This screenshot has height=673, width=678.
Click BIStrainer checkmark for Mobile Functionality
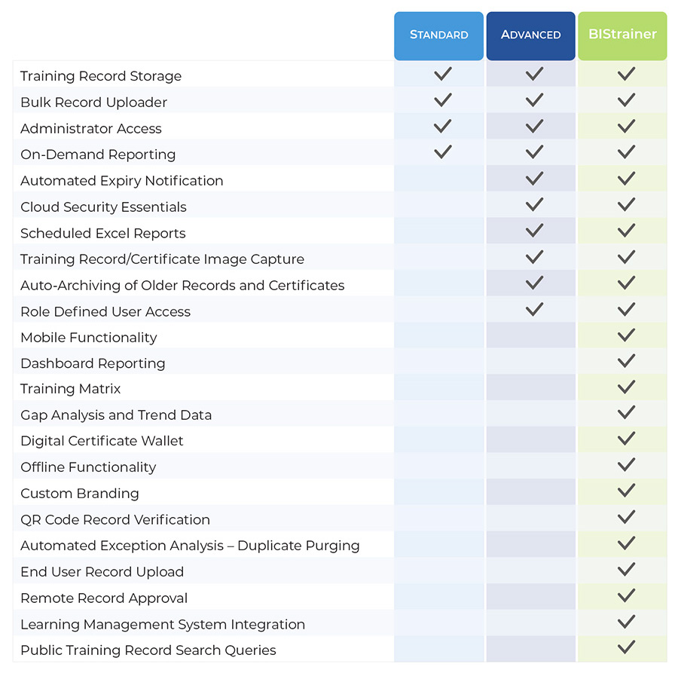pyautogui.click(x=626, y=335)
